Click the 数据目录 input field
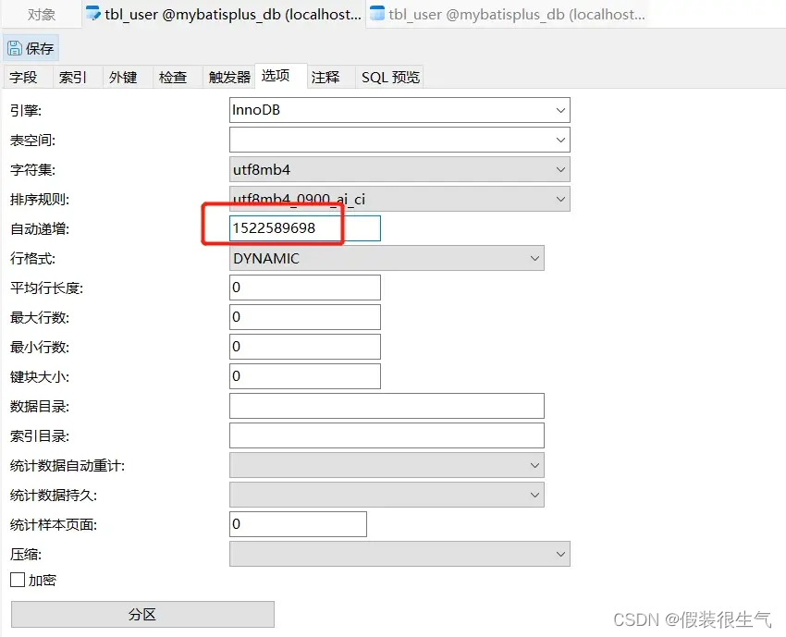Screen dimensions: 786x637 (387, 406)
